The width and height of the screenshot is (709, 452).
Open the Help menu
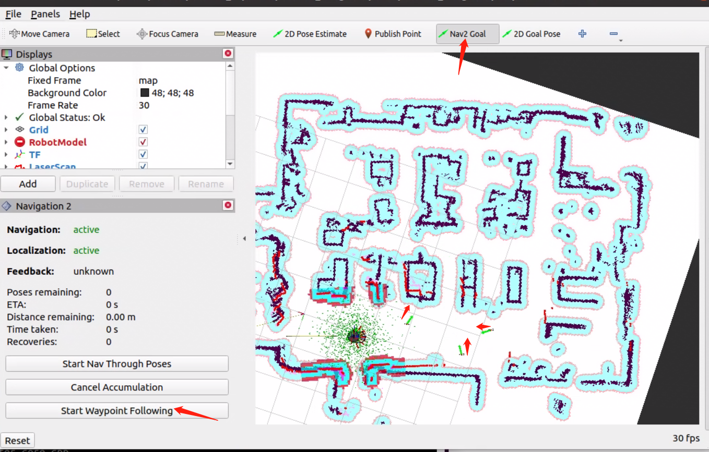79,14
